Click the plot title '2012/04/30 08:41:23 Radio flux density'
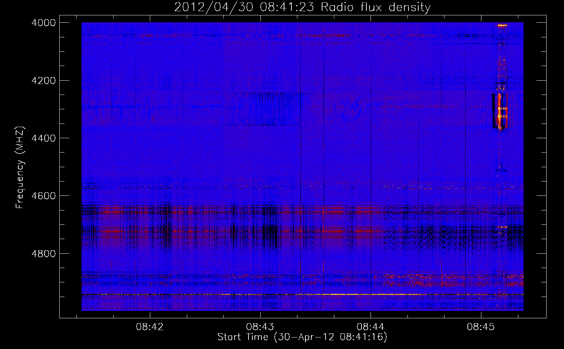The image size is (564, 349). pos(302,7)
